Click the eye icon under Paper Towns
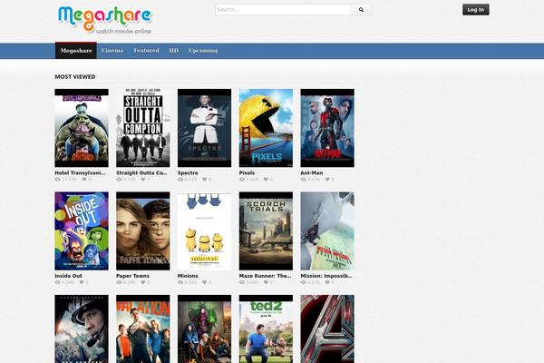 [119, 282]
